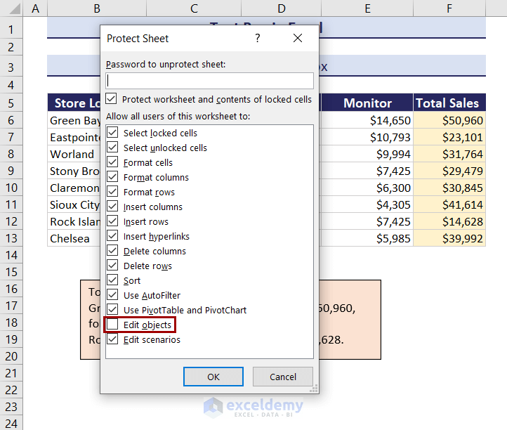Enable the Edit objects checkbox
Viewport: 507px width, 430px height.
coord(112,325)
